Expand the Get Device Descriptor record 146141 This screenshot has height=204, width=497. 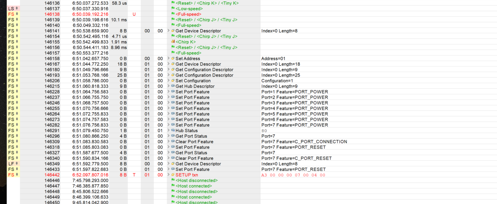click(x=169, y=31)
